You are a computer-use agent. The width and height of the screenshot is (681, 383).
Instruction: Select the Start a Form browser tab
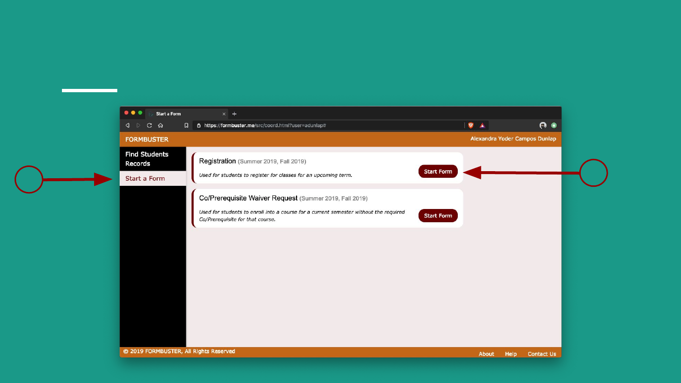pos(187,114)
